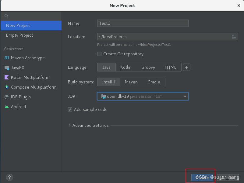244x183 pixels.
Task: Click the Kotlin Multiplatform logo icon
Action: point(7,77)
